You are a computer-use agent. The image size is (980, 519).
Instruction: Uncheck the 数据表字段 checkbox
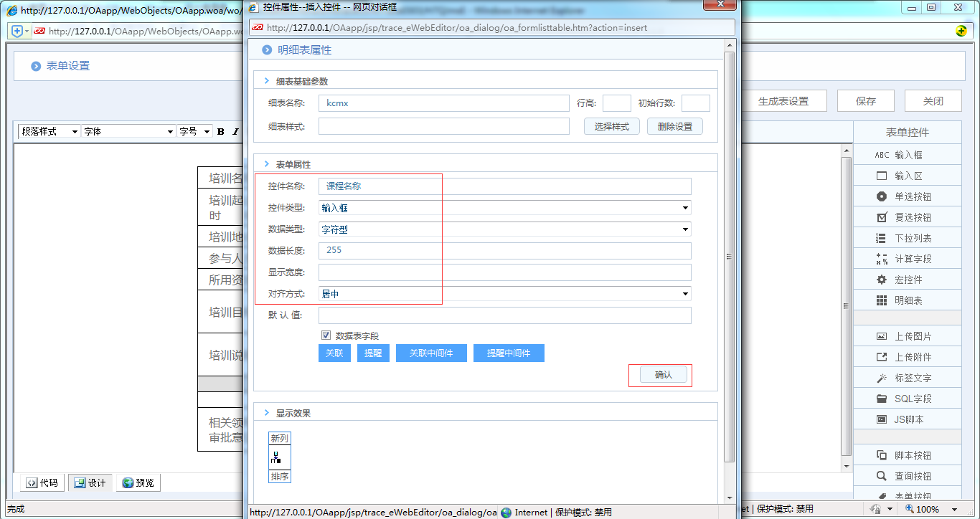326,336
